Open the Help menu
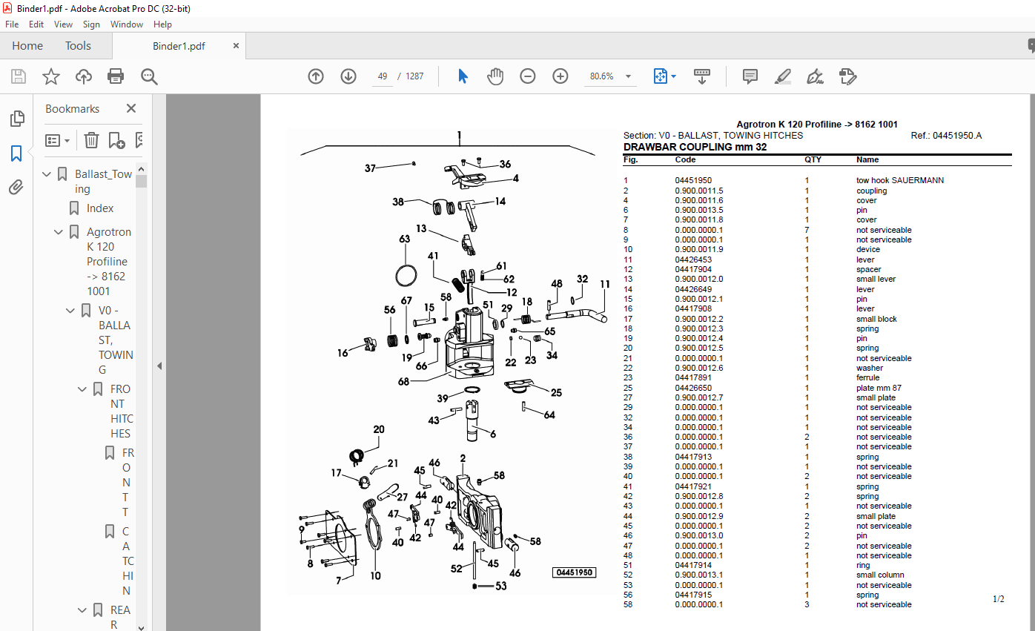This screenshot has height=631, width=1035. coord(162,24)
